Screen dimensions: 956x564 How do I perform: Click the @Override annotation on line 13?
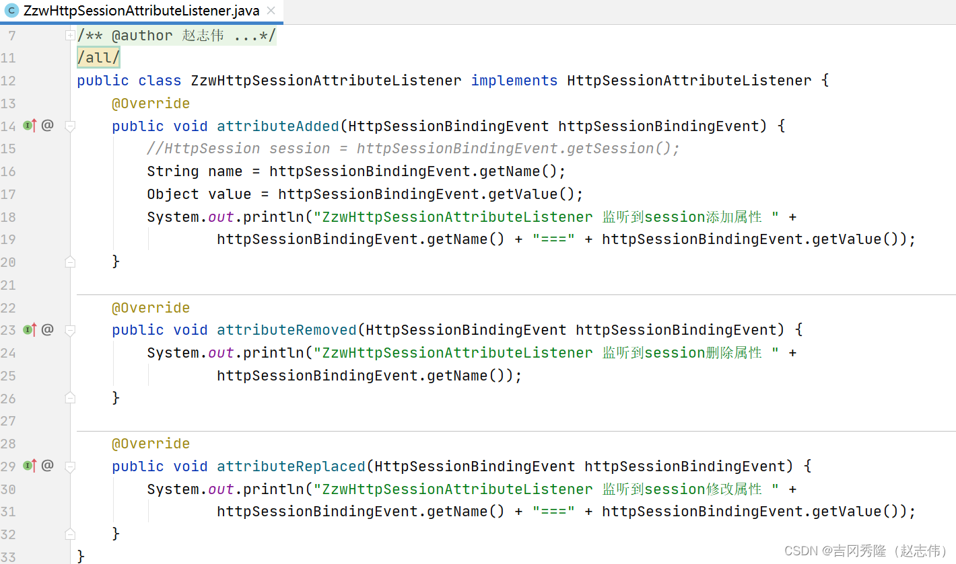(151, 104)
